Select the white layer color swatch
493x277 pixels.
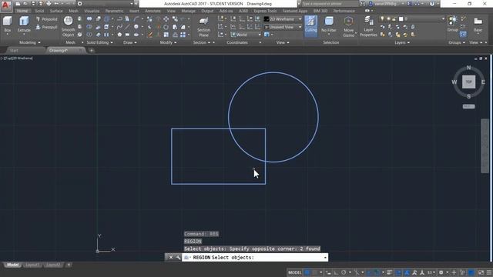401,19
